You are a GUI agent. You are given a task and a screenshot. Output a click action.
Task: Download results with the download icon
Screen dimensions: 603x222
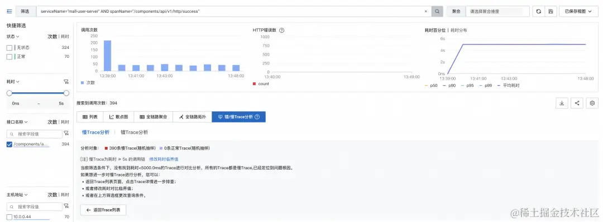click(562, 103)
